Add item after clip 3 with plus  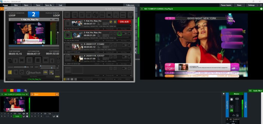124,45
